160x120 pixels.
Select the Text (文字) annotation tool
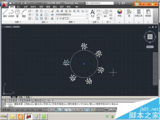(x=92, y=13)
